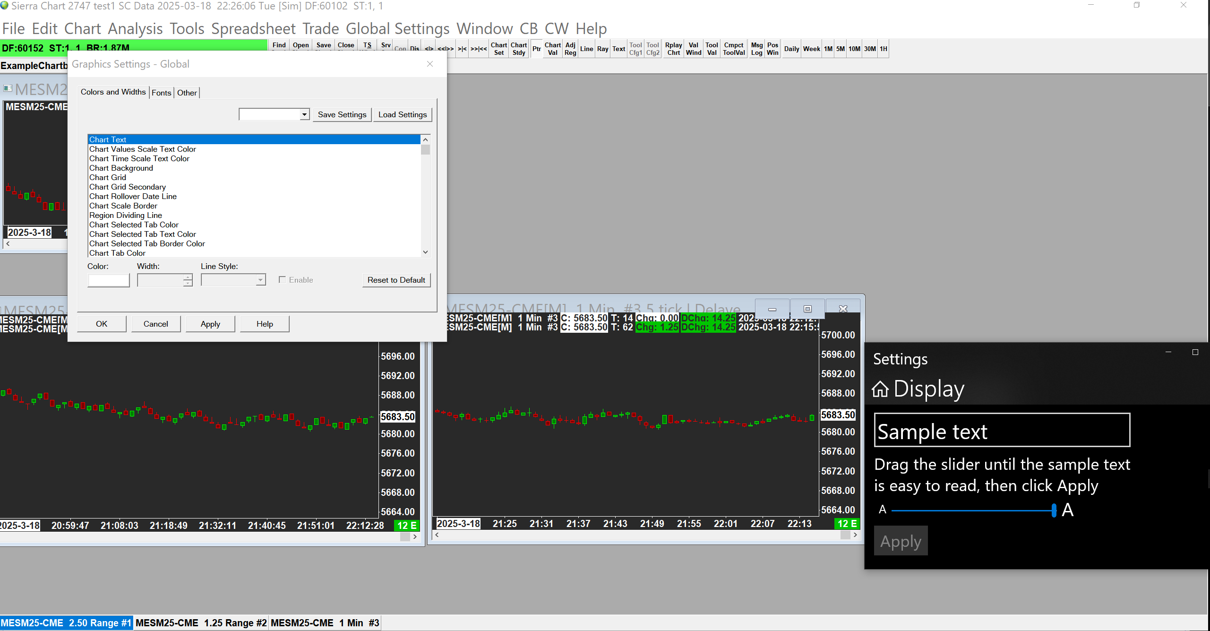Open the Global Settings menu
This screenshot has width=1210, height=631.
tap(397, 29)
